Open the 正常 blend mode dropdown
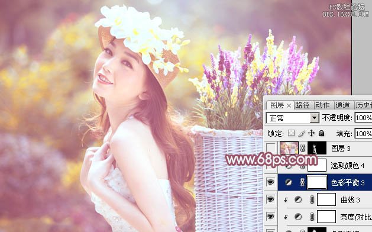 tap(315, 118)
